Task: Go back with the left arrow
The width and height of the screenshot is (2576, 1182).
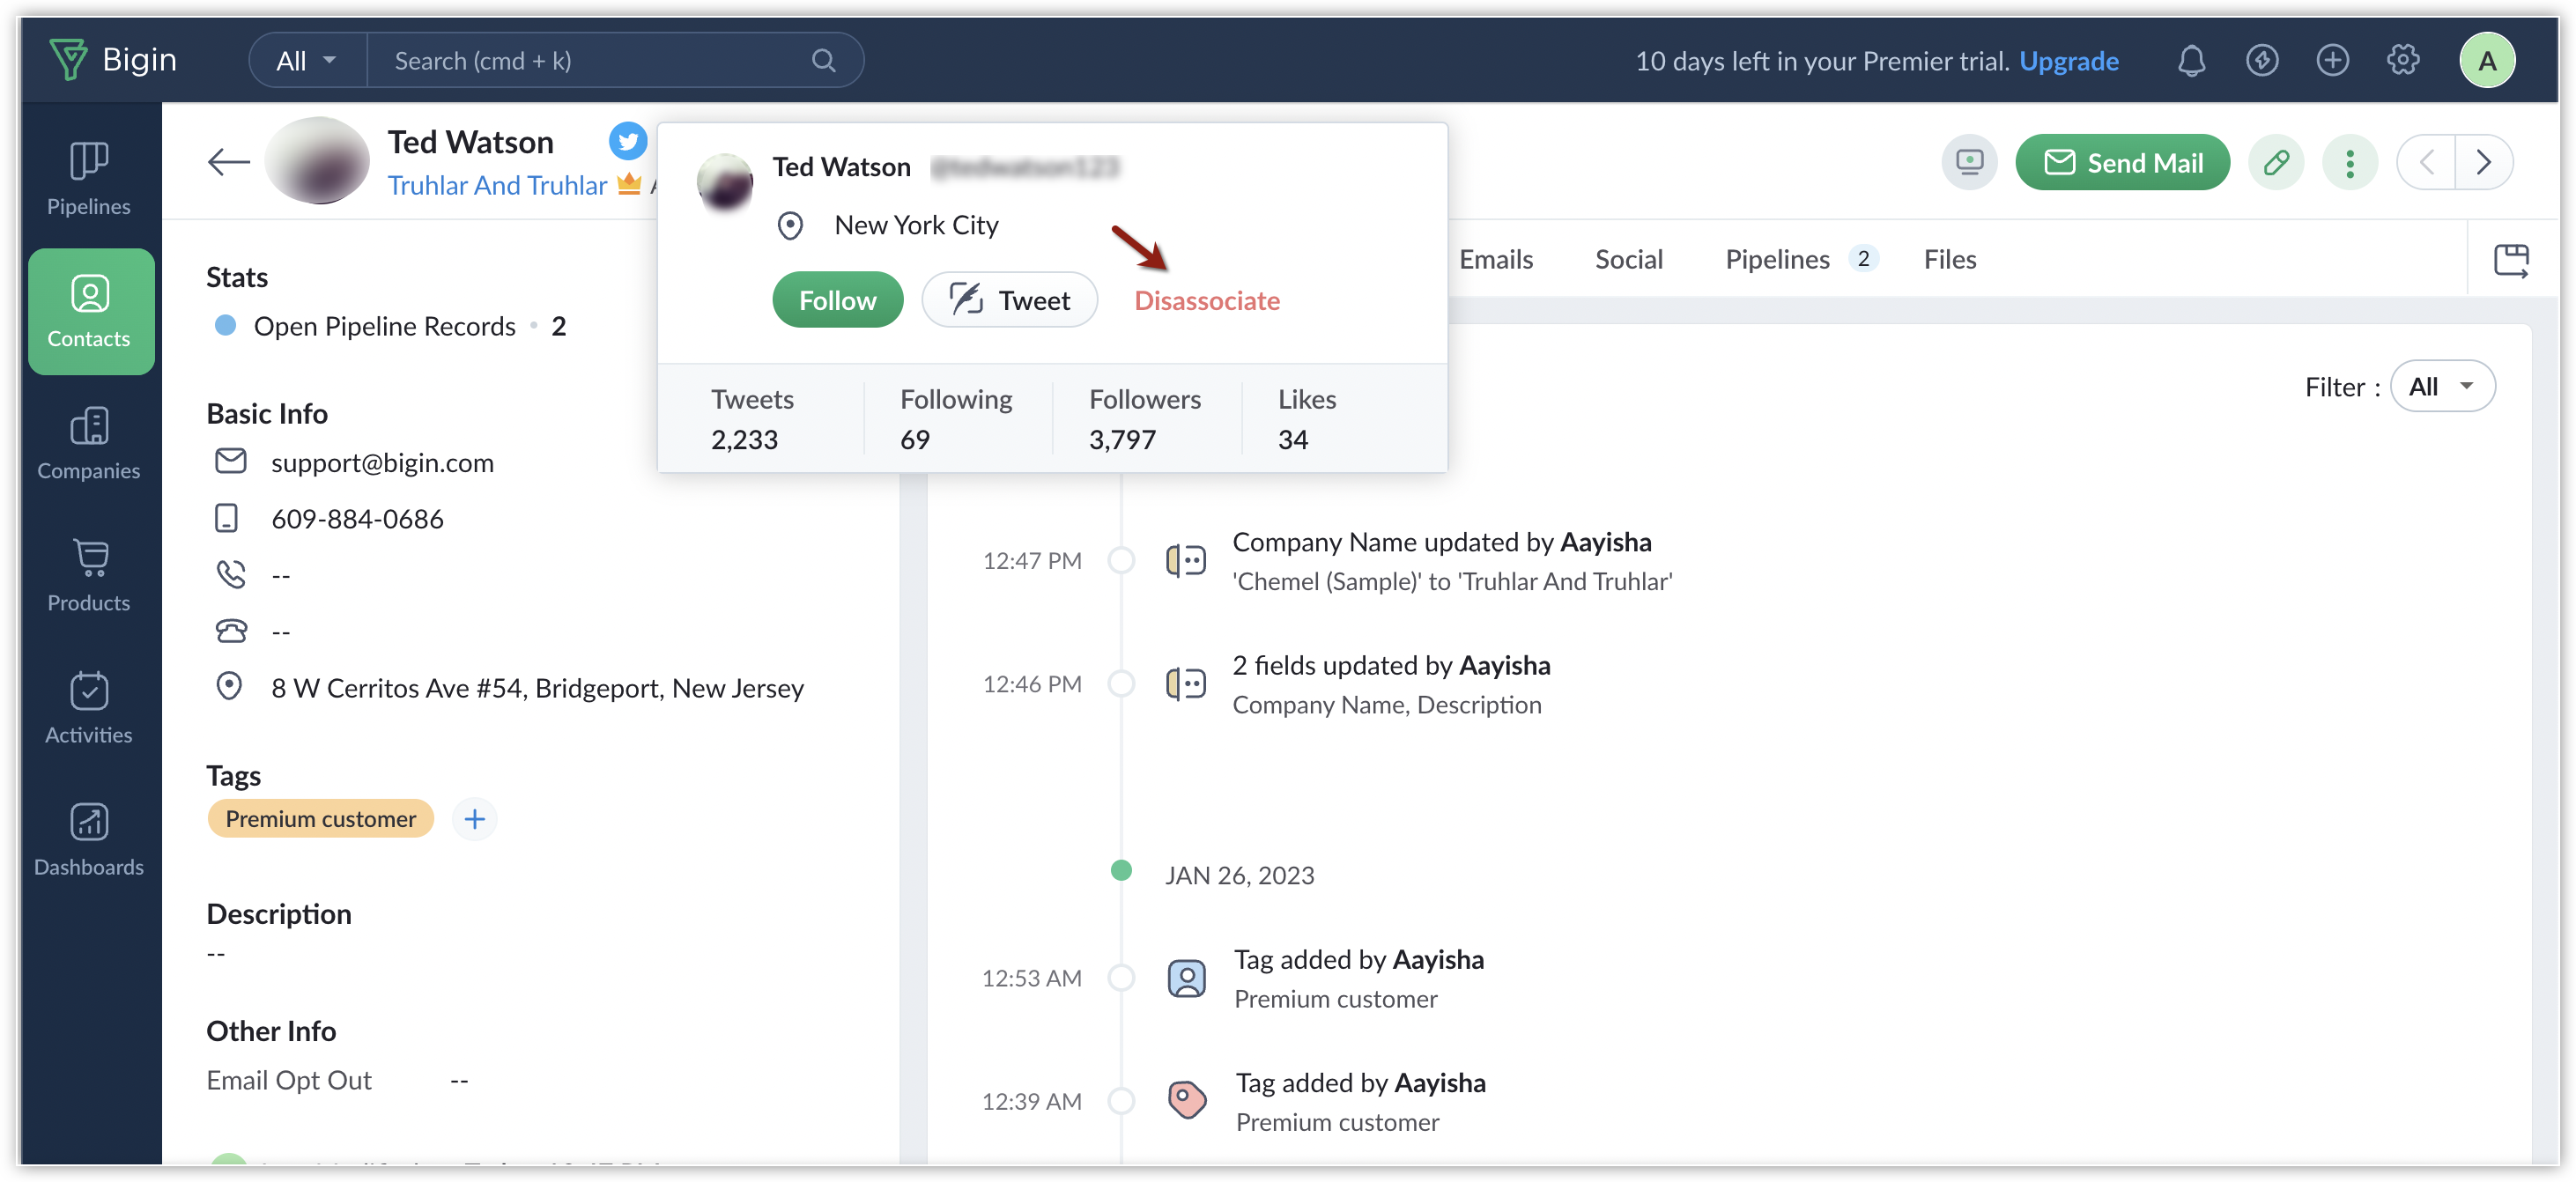Action: click(x=228, y=162)
